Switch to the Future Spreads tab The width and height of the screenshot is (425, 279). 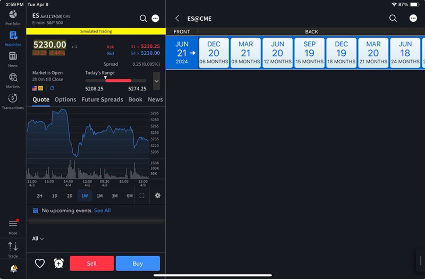click(x=102, y=99)
